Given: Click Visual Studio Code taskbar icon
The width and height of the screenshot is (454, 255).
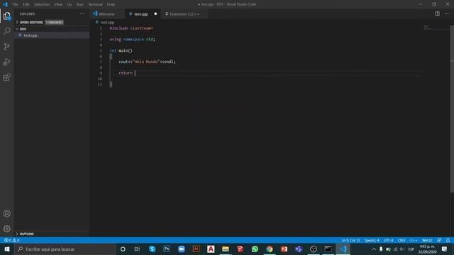Looking at the screenshot, I should coord(343,249).
